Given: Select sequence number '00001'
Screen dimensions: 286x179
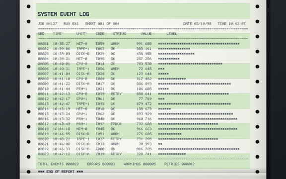Looking at the screenshot, I should (x=43, y=44).
